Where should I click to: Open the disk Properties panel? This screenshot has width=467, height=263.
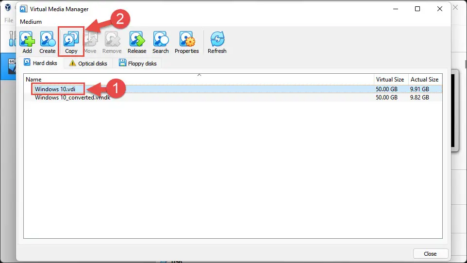pos(187,42)
